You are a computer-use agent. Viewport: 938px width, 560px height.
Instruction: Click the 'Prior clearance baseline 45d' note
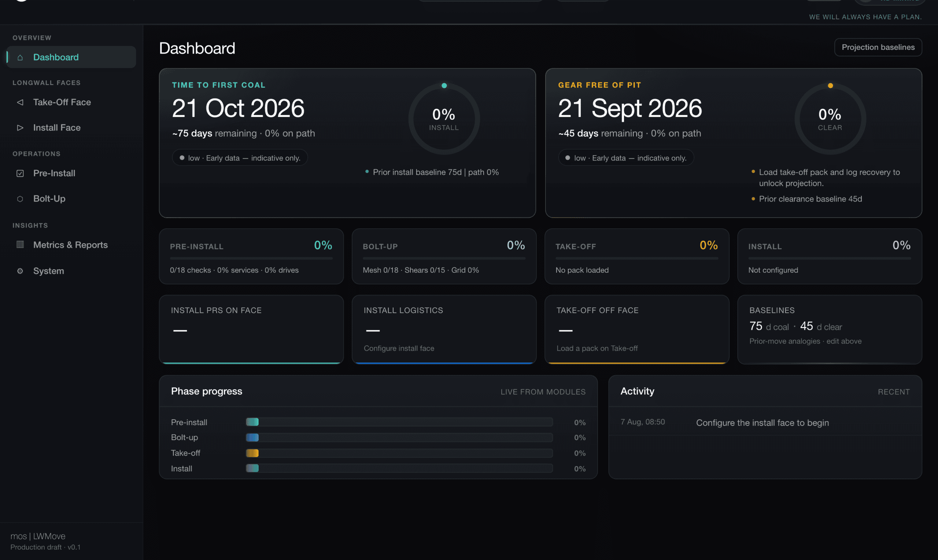[x=810, y=199]
